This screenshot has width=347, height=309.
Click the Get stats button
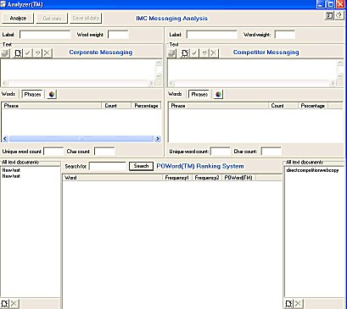pos(52,19)
